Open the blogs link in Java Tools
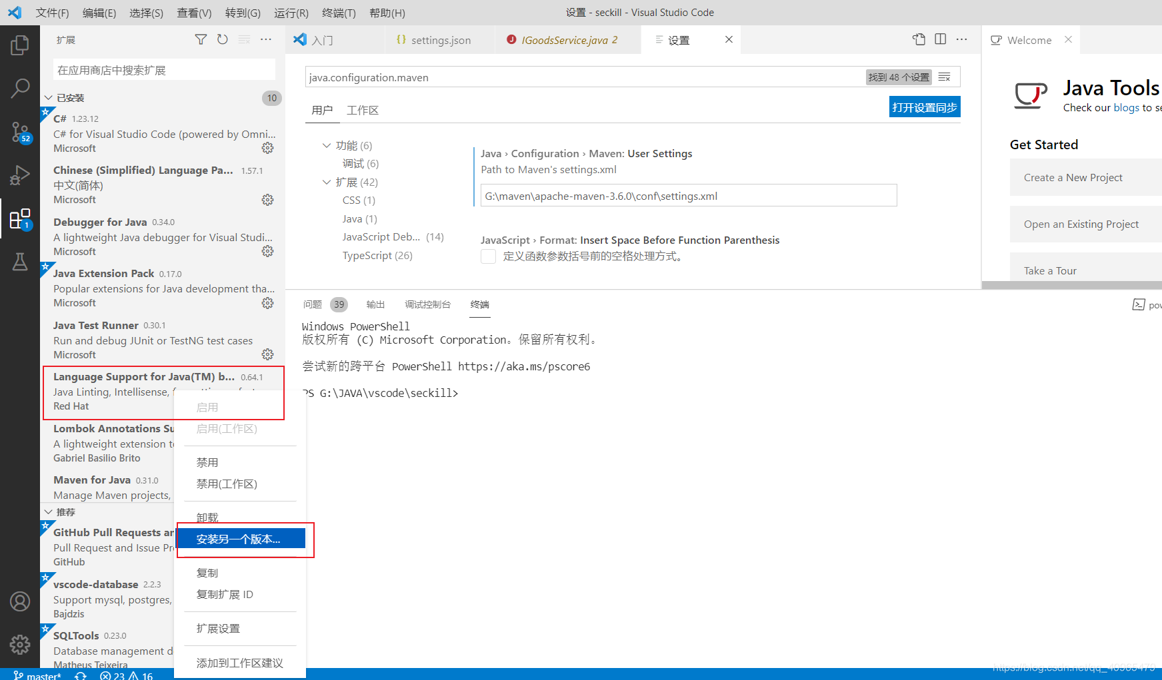 coord(1126,108)
